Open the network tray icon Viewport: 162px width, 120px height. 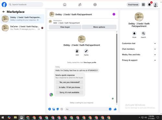pos(143,117)
